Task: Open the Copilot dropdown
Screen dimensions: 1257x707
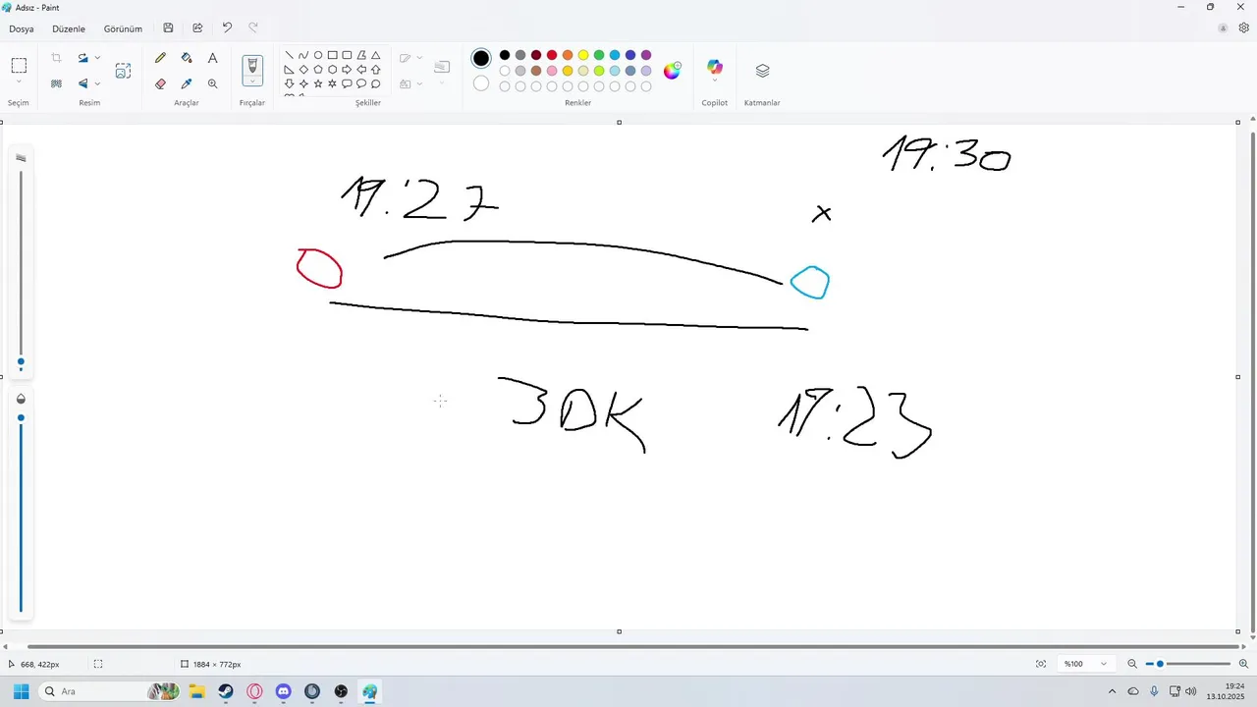Action: (x=715, y=81)
